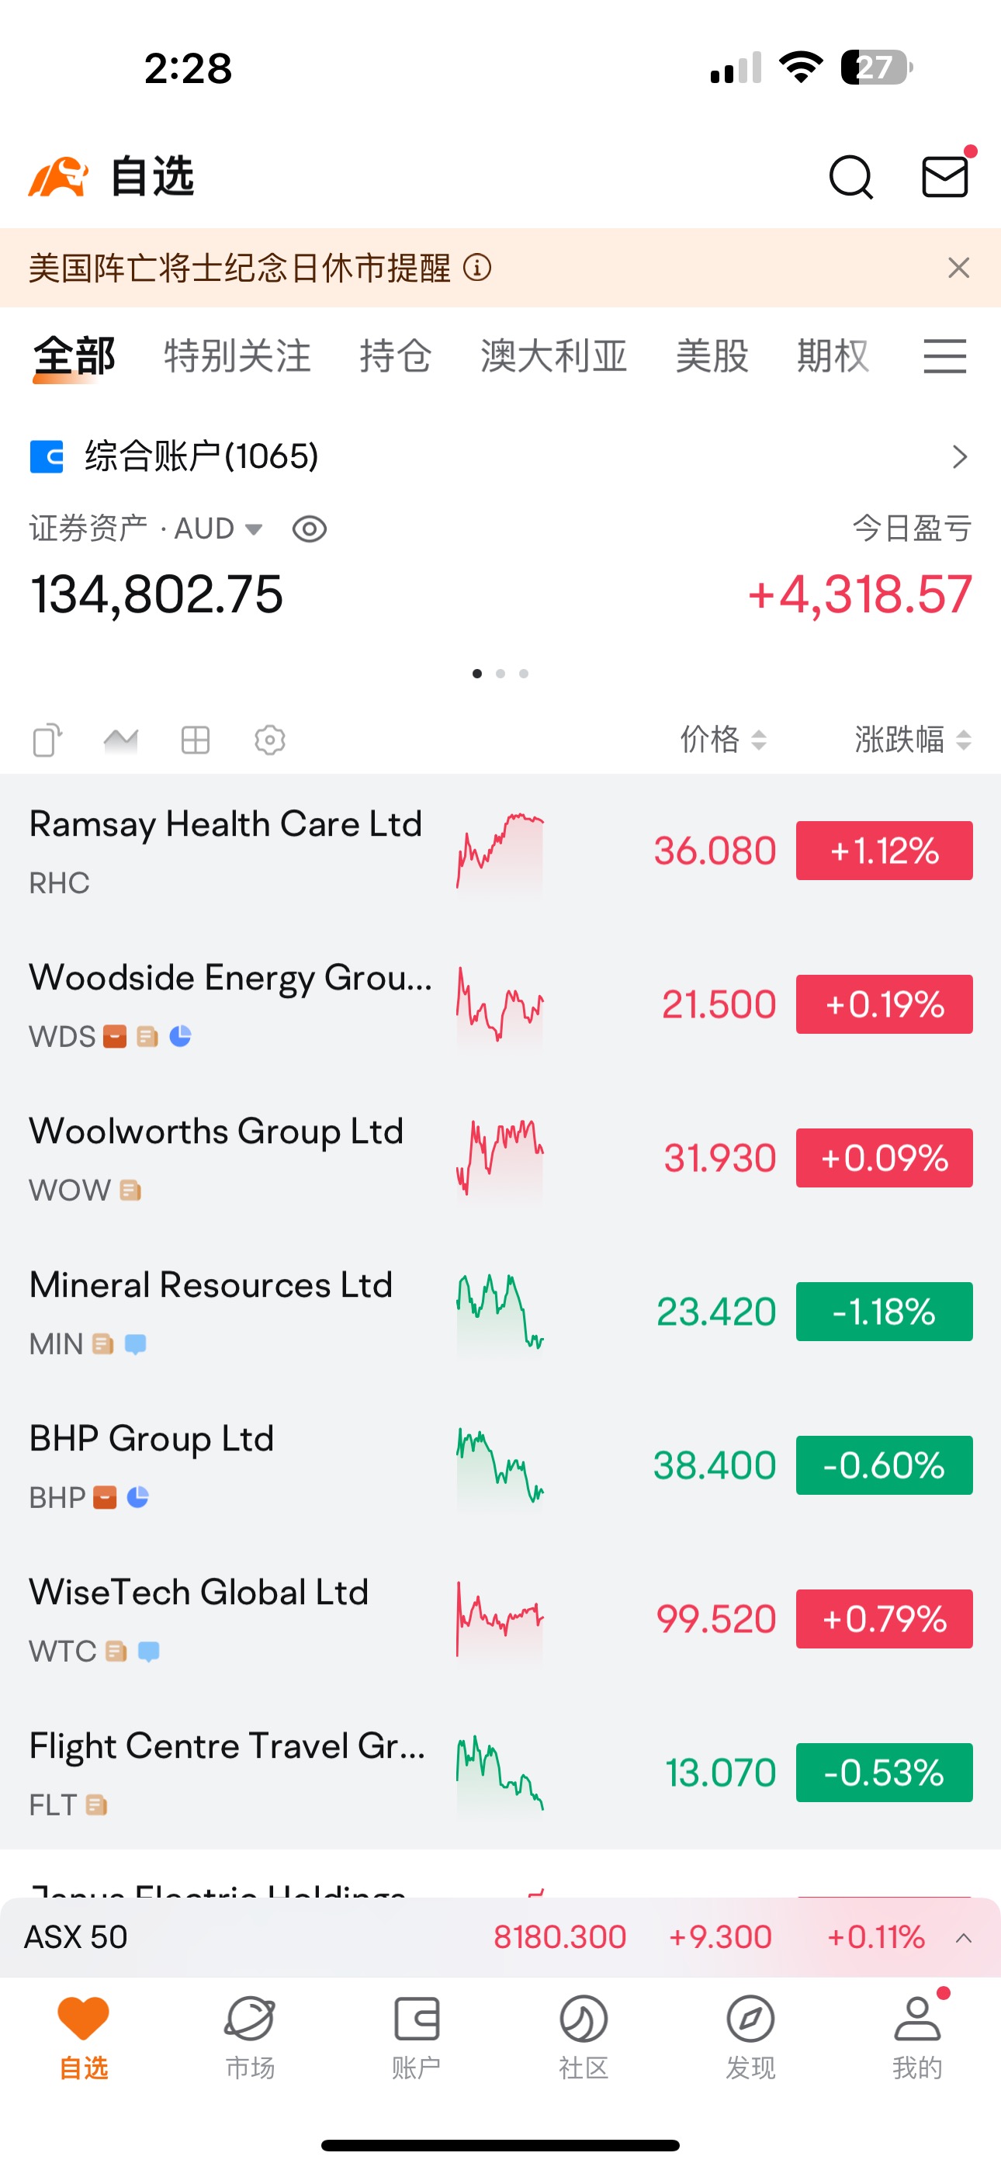Switch to mini chart view icon
The height and width of the screenshot is (2170, 1001).
(x=120, y=740)
